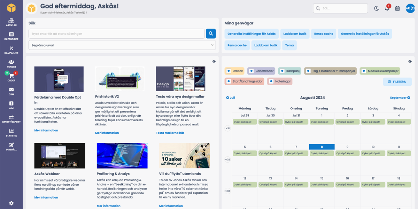Go to Kampanjer in the sidebar
This screenshot has height=209, width=418.
[11, 50]
